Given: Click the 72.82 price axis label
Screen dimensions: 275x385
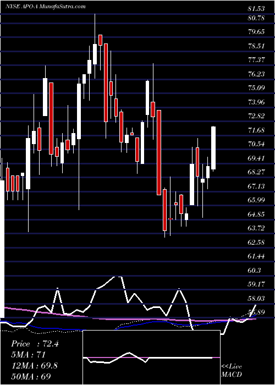Looking at the screenshot, I should tap(257, 116).
